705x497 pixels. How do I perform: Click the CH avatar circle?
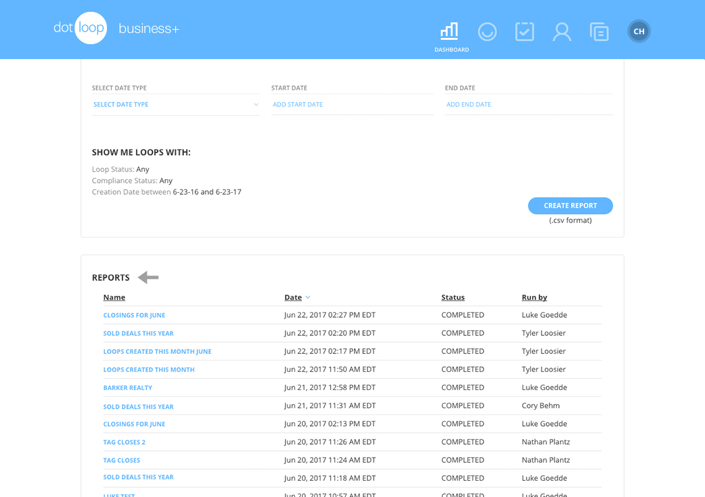[x=638, y=31]
